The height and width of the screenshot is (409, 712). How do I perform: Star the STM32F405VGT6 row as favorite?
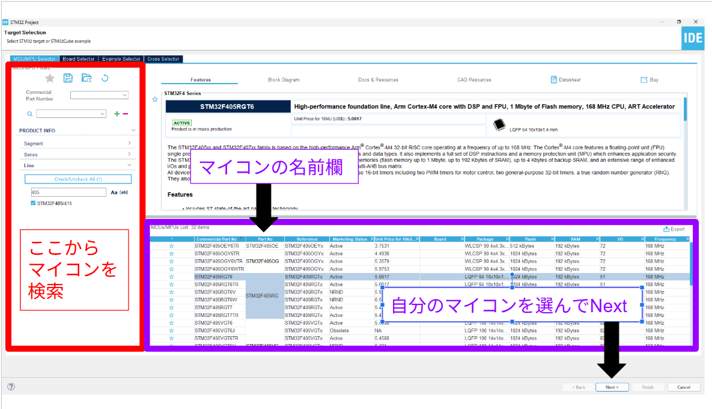point(172,323)
